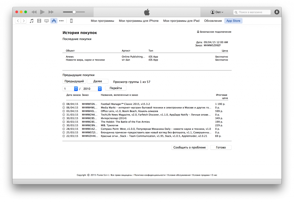Click the 599 р. total price
The height and width of the screenshot is (202, 294).
(x=219, y=111)
